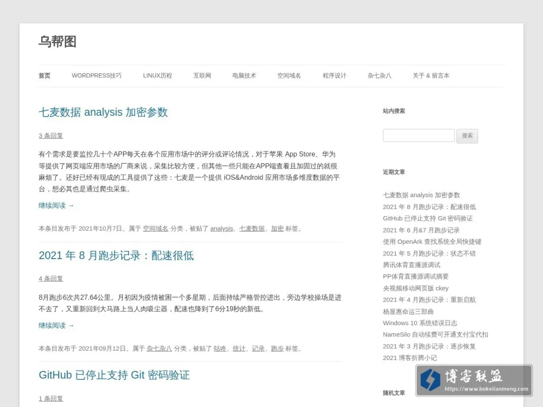Open the 杂七杂八 navigation menu item
The image size is (543, 407).
click(x=379, y=76)
